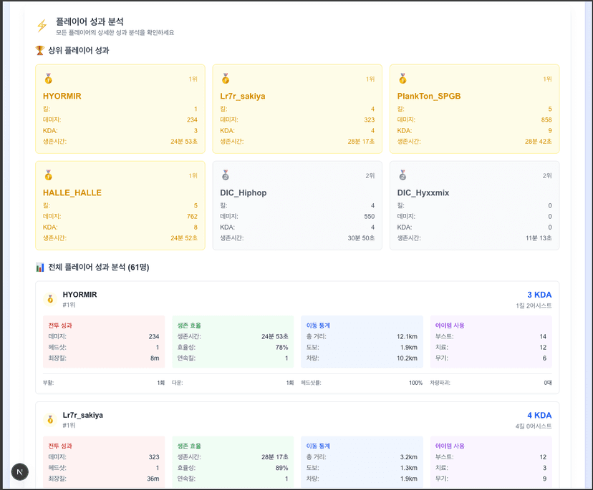The width and height of the screenshot is (593, 490).
Task: Select the PlankTon_SPGB player name
Action: click(429, 96)
